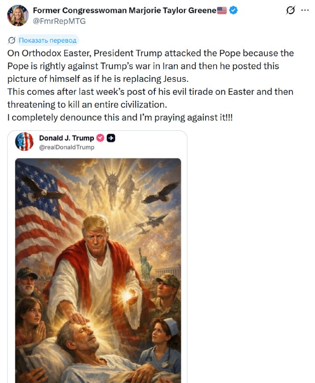Click the Grok icon beside Показать перевод
The height and width of the screenshot is (383, 315).
(12, 40)
